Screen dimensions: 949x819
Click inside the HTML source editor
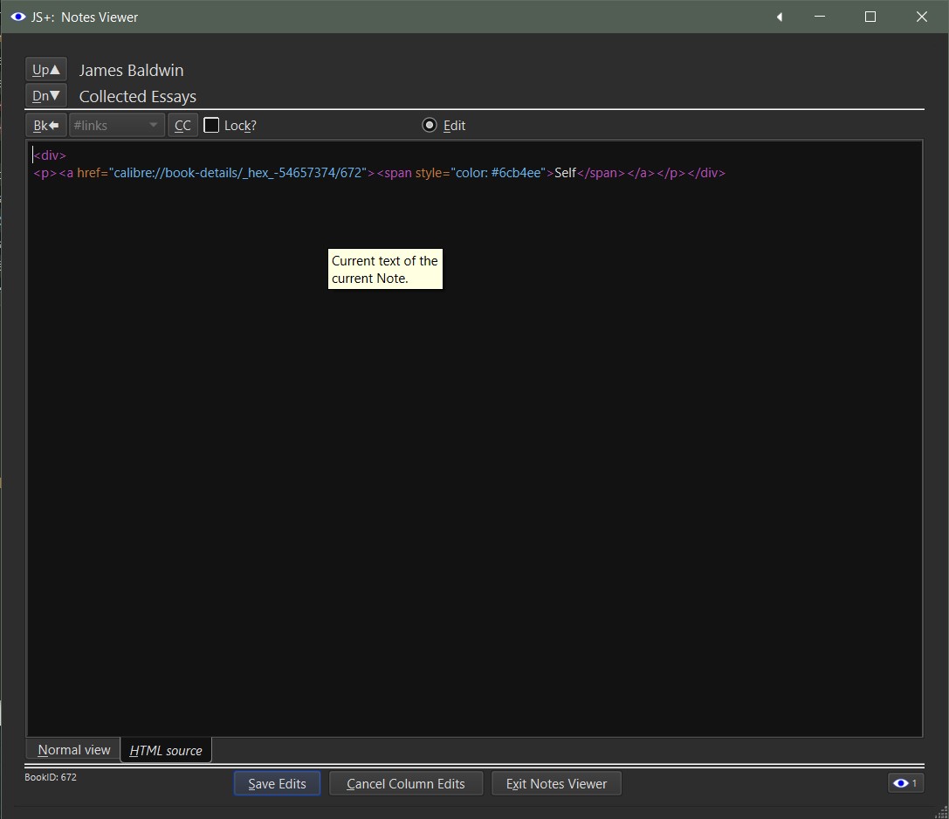475,439
